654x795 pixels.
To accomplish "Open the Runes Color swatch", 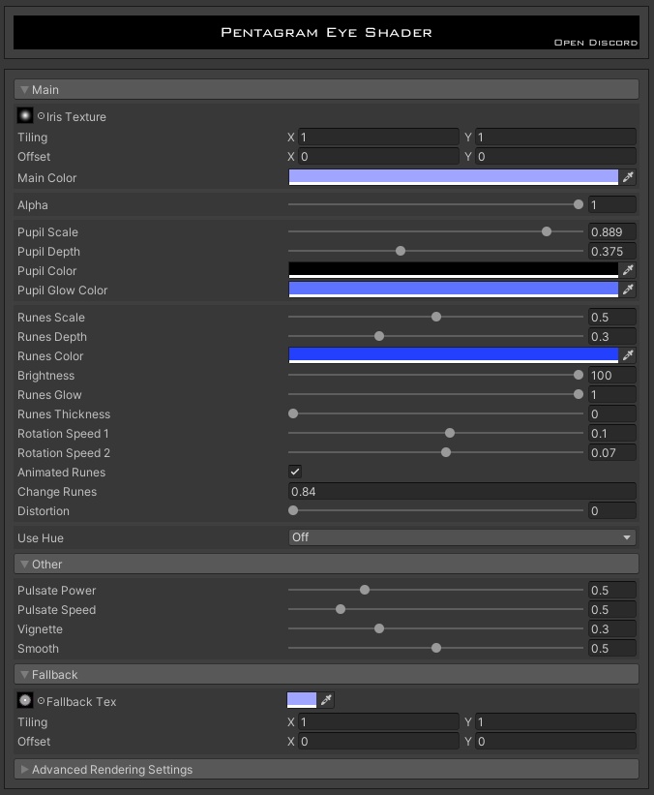I will point(453,355).
